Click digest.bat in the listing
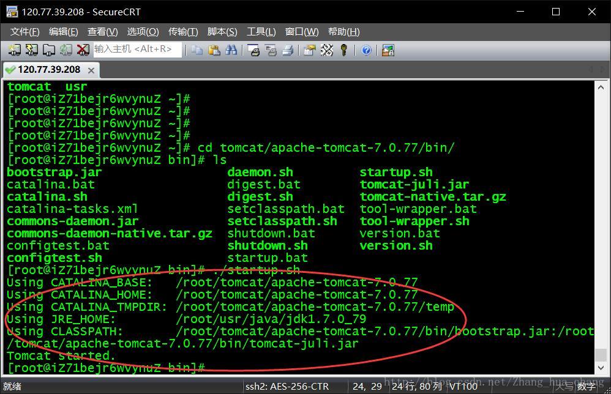The image size is (611, 394). coord(264,184)
